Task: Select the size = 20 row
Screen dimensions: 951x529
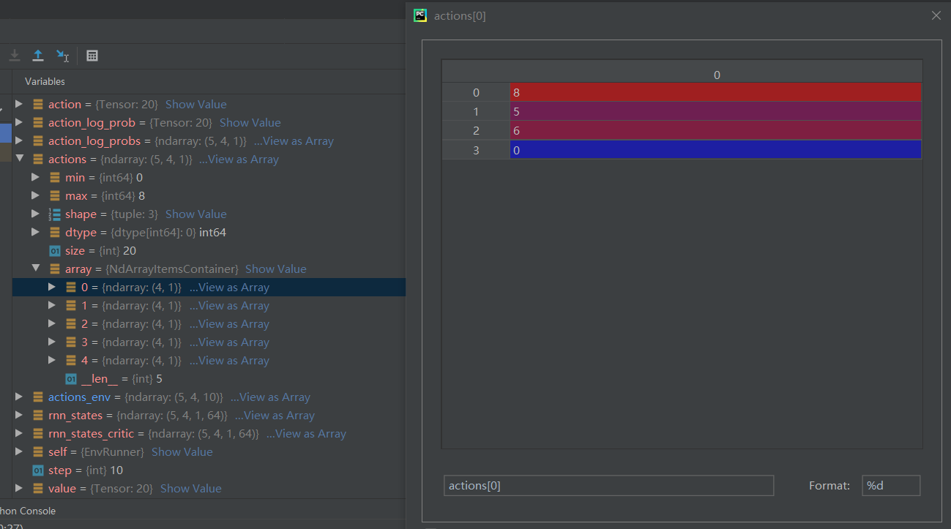Action: pos(209,250)
